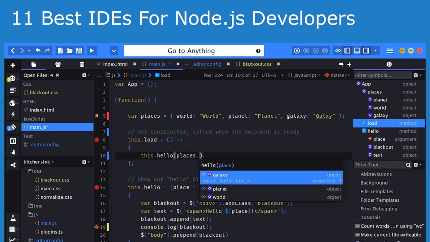The width and height of the screenshot is (430, 242).
Task: Toggle the right pane visibility
Action: 366,51
